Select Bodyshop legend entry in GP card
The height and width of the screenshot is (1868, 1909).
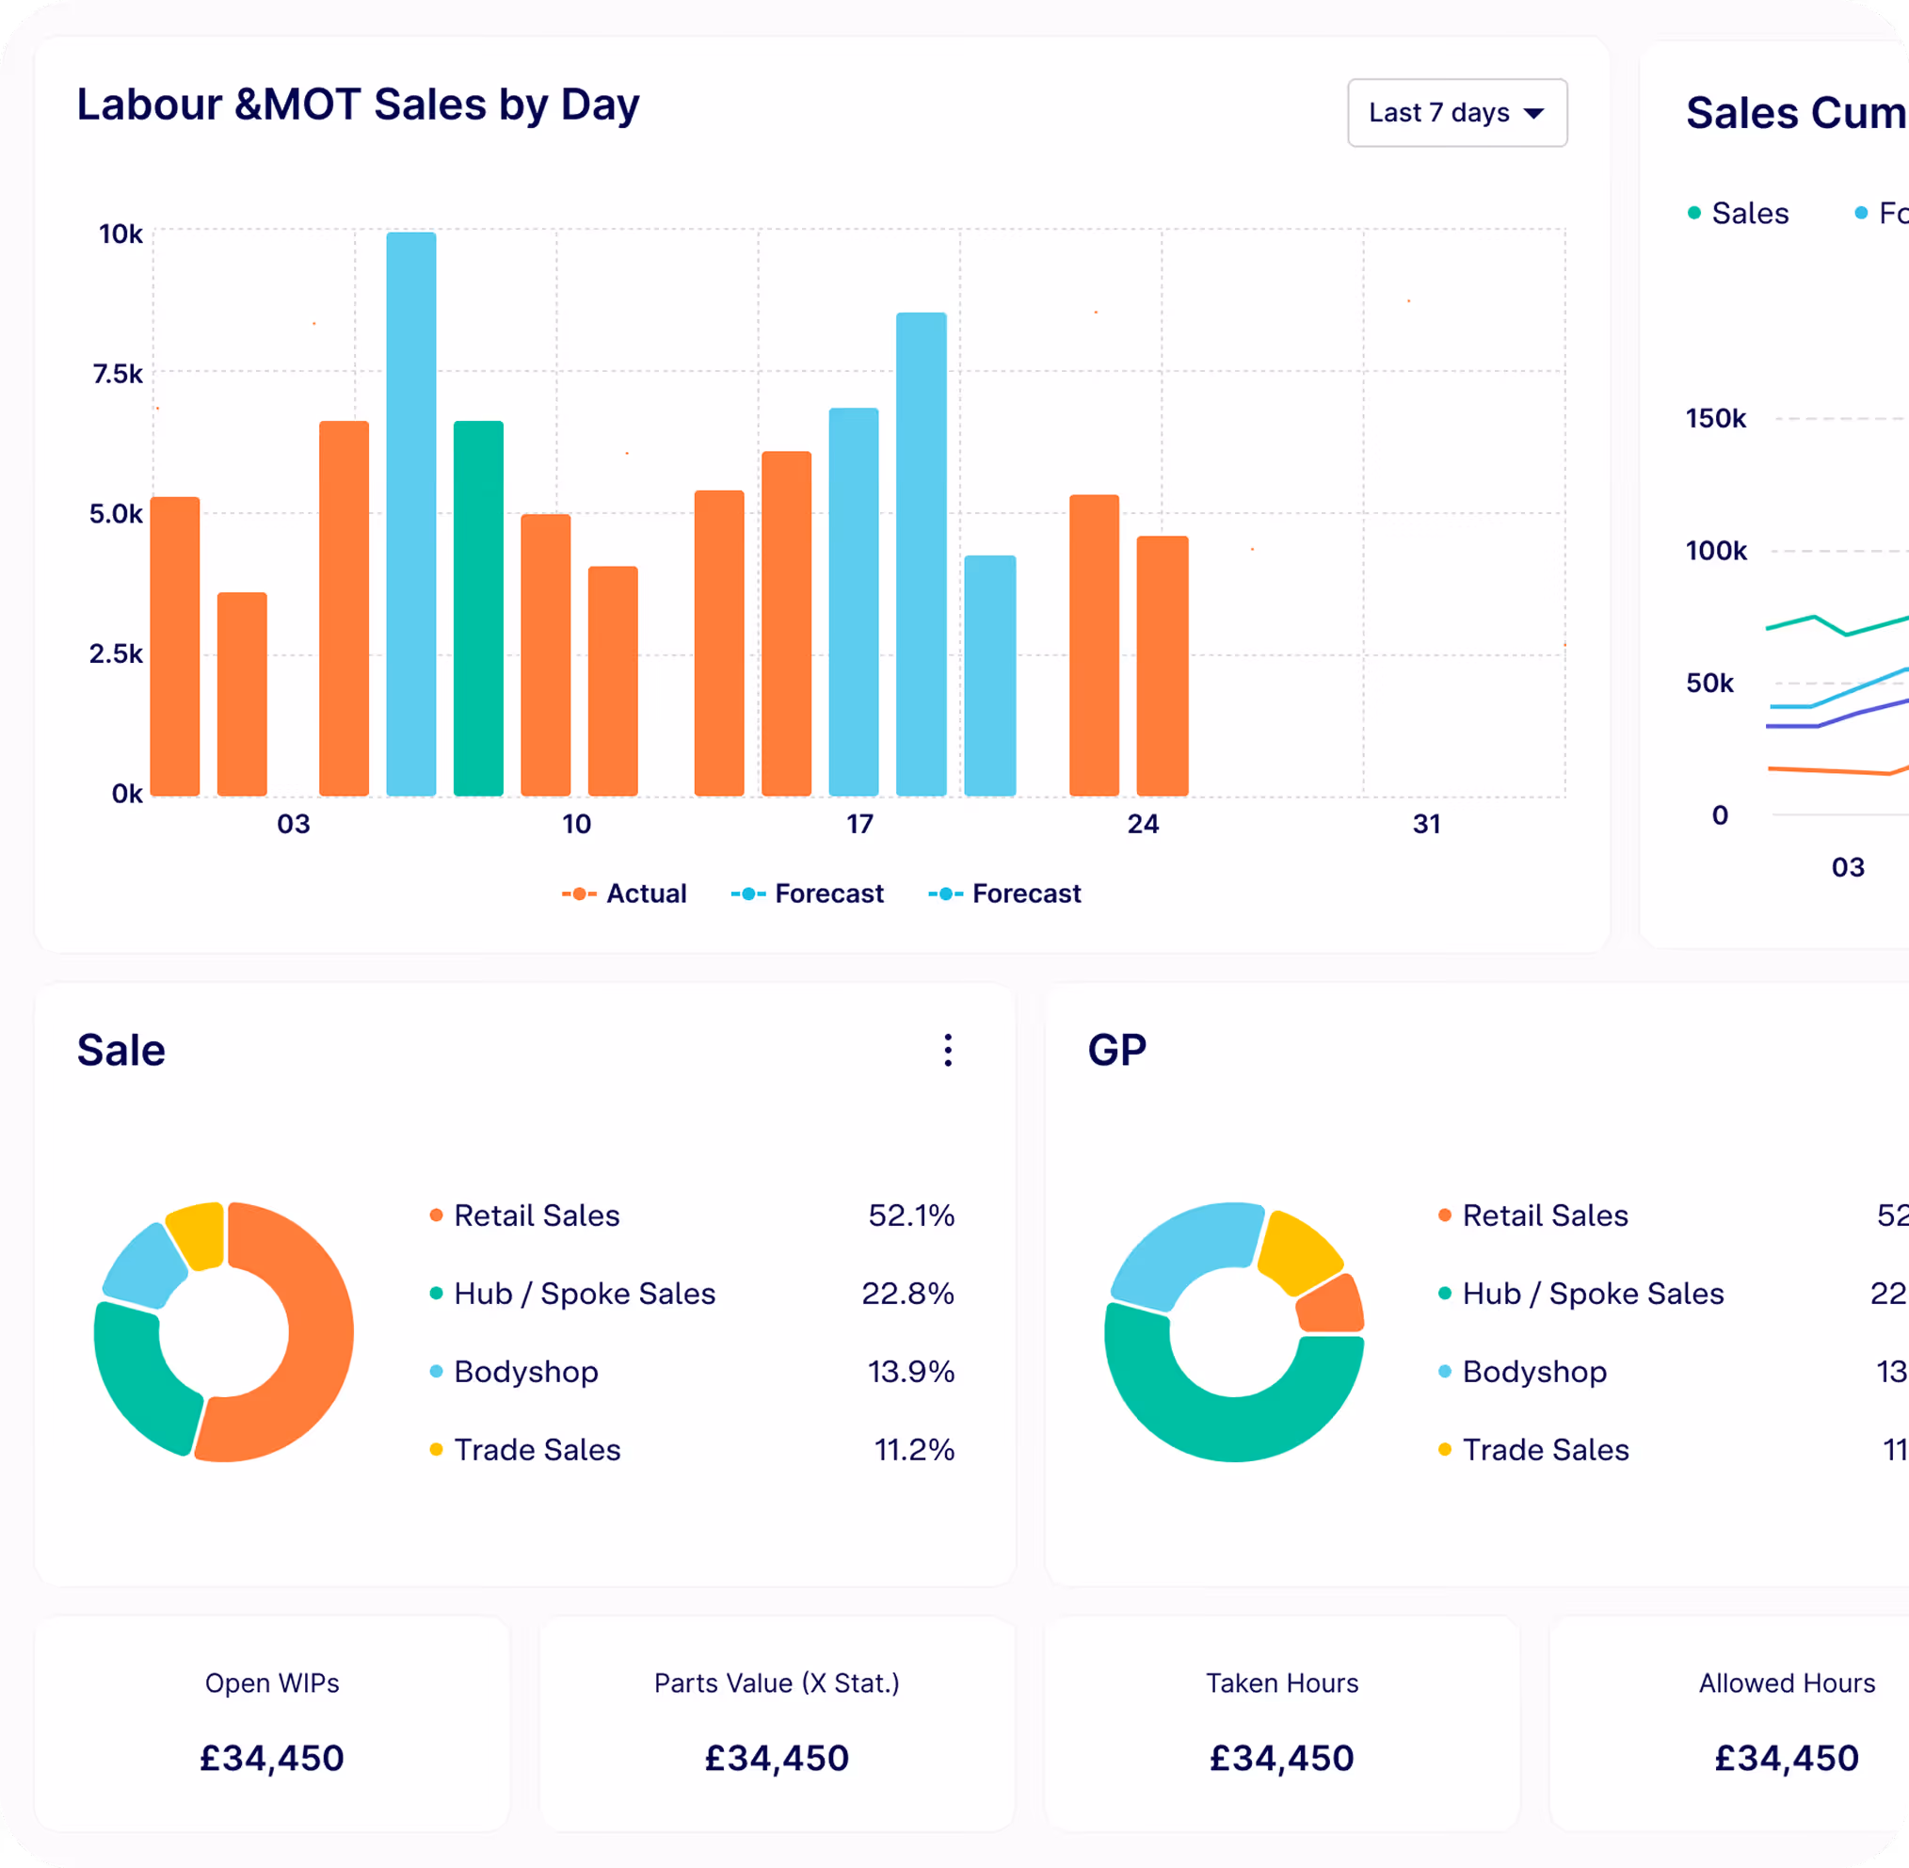click(x=1533, y=1372)
